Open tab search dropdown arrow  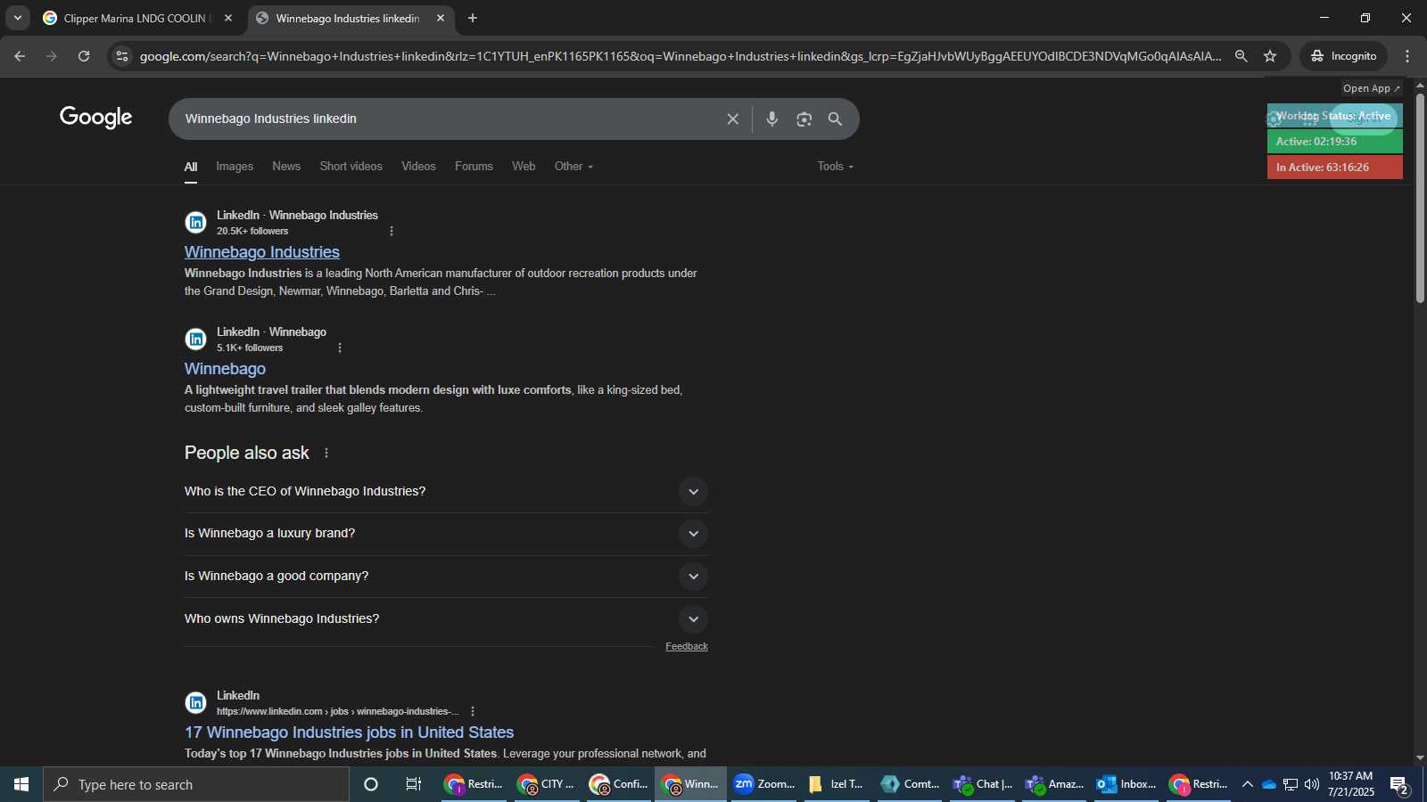click(x=18, y=18)
